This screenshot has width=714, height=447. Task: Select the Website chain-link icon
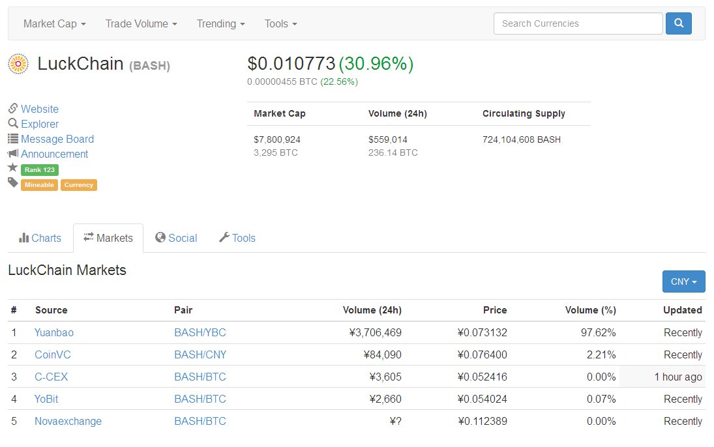point(12,109)
